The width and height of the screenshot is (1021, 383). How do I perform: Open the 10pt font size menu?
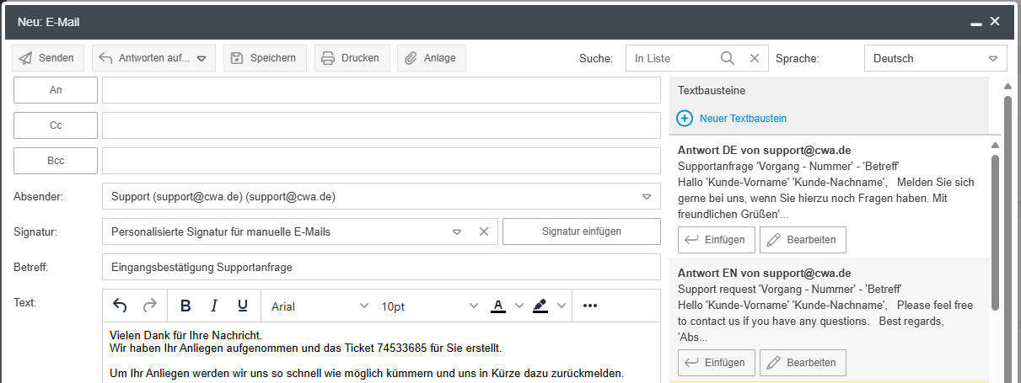[x=429, y=306]
